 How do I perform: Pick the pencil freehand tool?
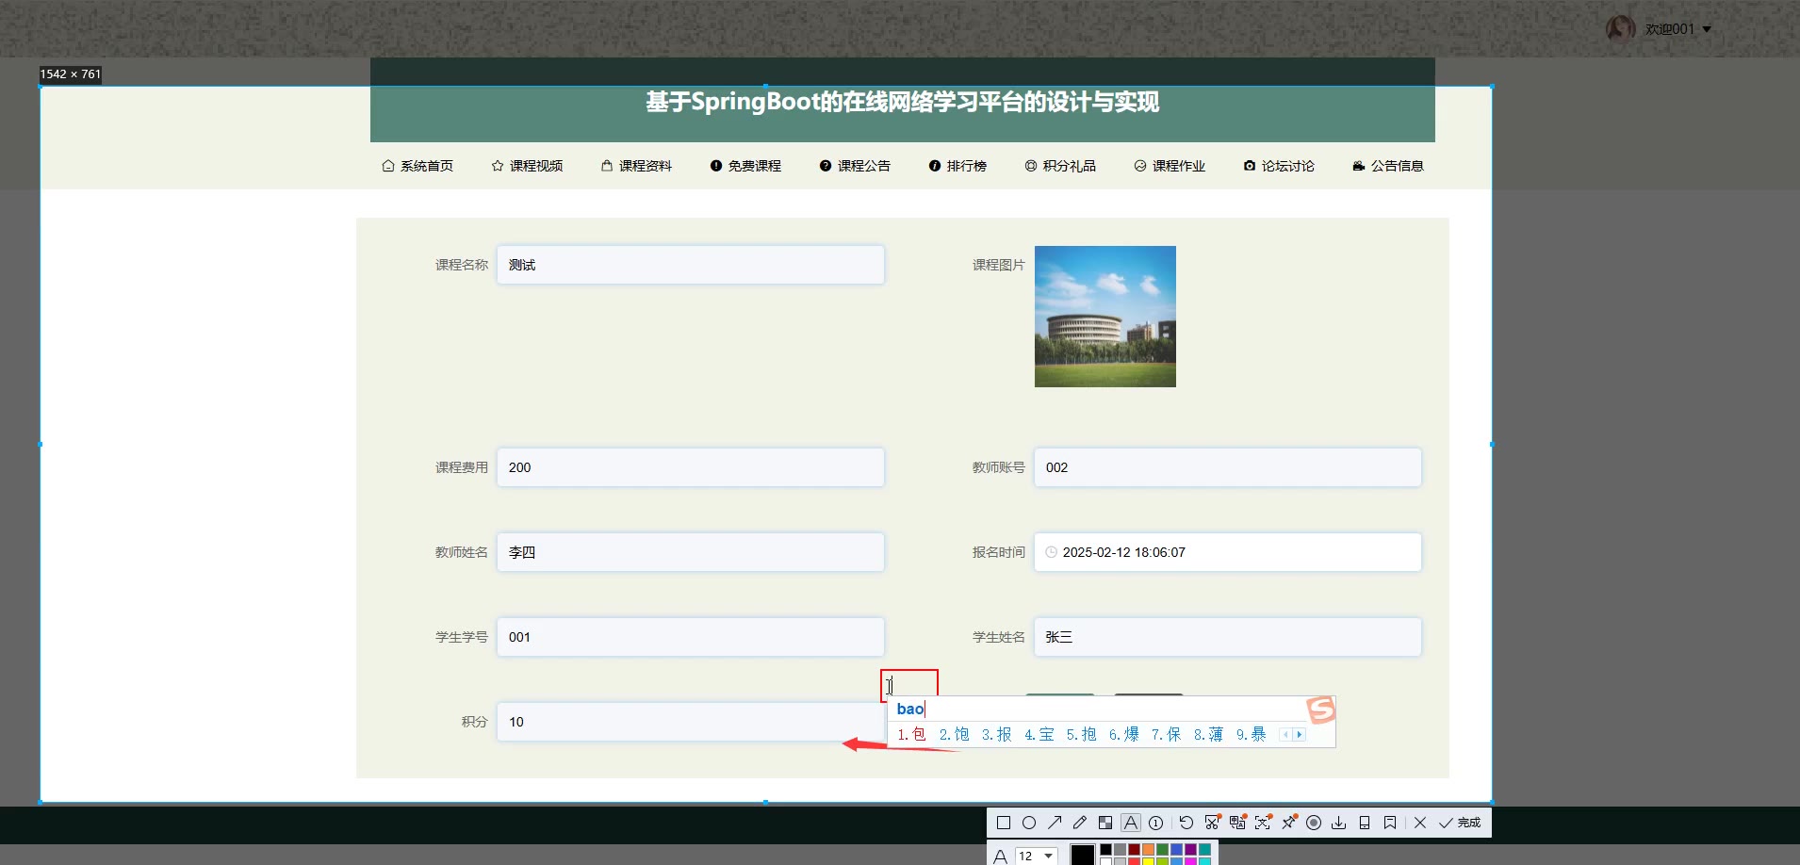[x=1080, y=823]
